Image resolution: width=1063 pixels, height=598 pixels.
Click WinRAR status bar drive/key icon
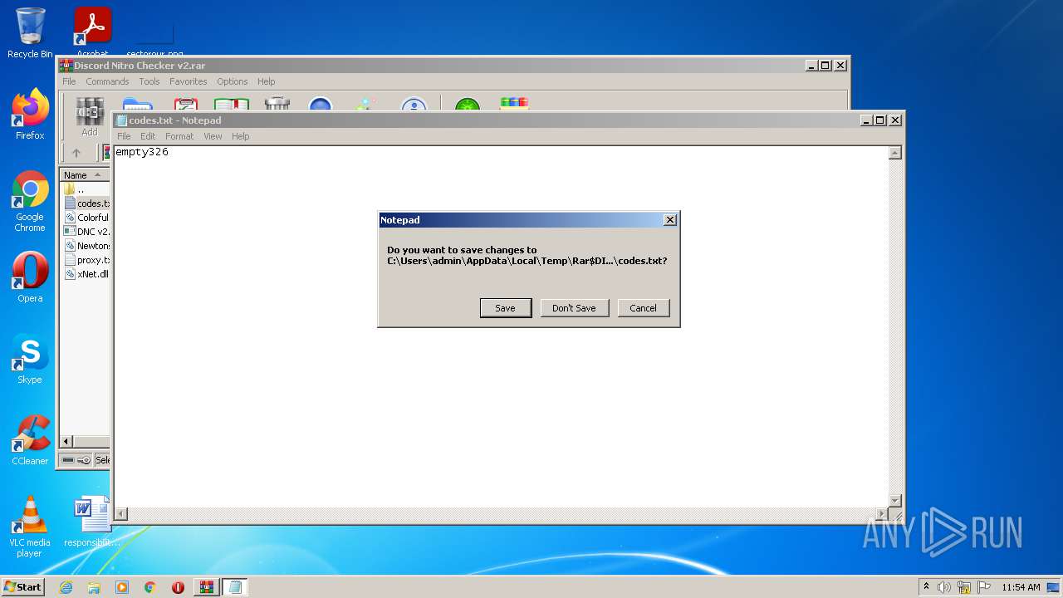(x=76, y=459)
